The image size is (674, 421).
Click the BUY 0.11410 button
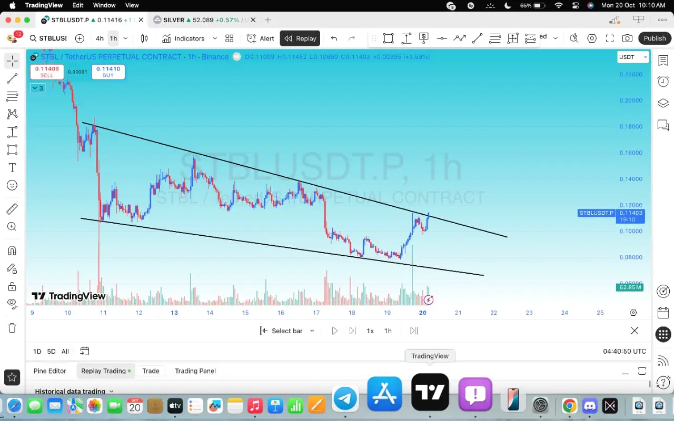tap(108, 72)
